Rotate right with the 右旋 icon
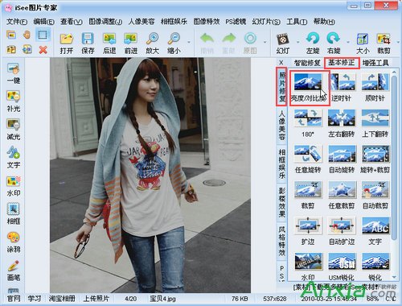This screenshot has height=306, width=402. [x=334, y=43]
